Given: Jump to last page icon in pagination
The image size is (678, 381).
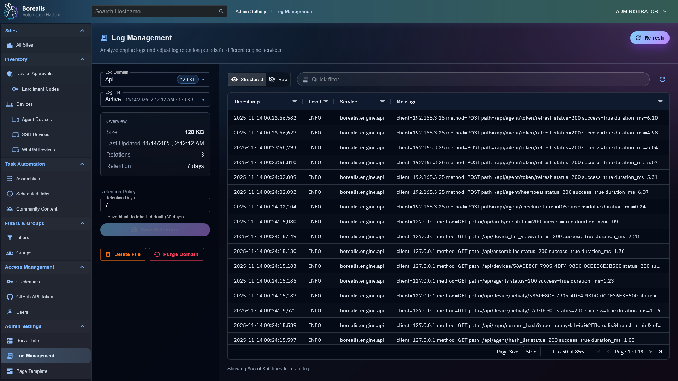Looking at the screenshot, I should [x=660, y=352].
